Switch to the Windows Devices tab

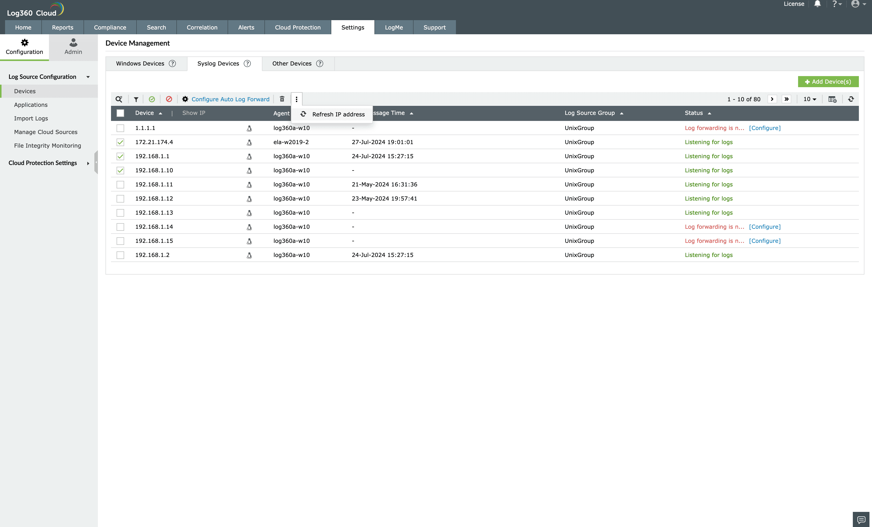coord(140,63)
